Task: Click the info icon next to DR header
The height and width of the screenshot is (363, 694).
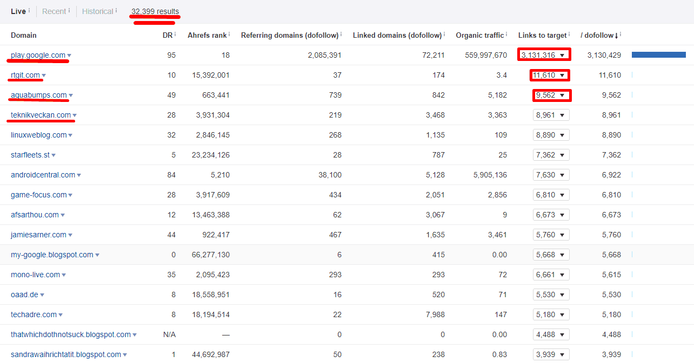Action: [175, 34]
